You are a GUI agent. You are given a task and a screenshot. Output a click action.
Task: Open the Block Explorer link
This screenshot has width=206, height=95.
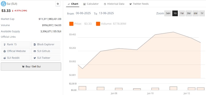point(46,44)
